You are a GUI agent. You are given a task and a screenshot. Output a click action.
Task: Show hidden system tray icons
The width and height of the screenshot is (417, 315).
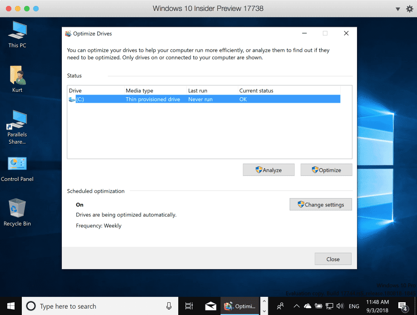296,306
